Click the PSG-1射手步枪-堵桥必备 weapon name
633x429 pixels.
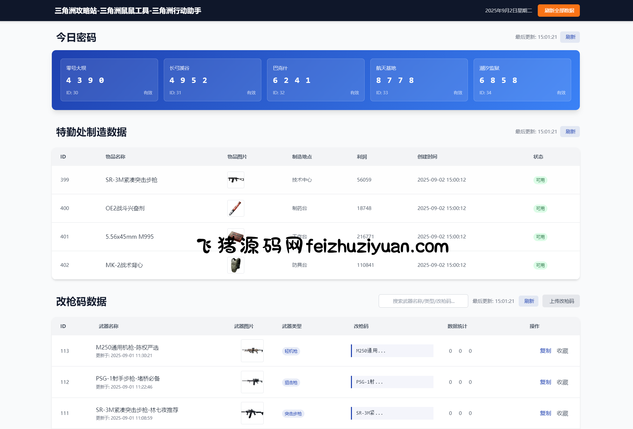[x=128, y=379]
